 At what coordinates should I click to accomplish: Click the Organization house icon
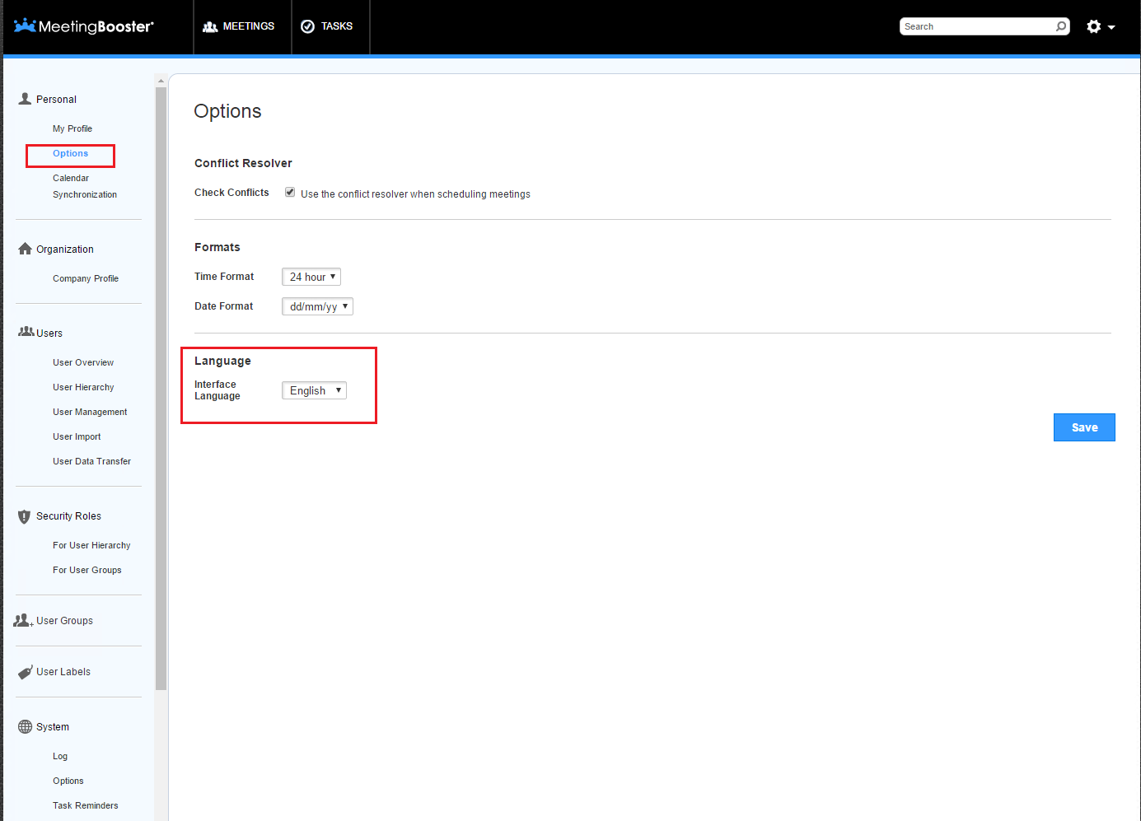click(24, 249)
